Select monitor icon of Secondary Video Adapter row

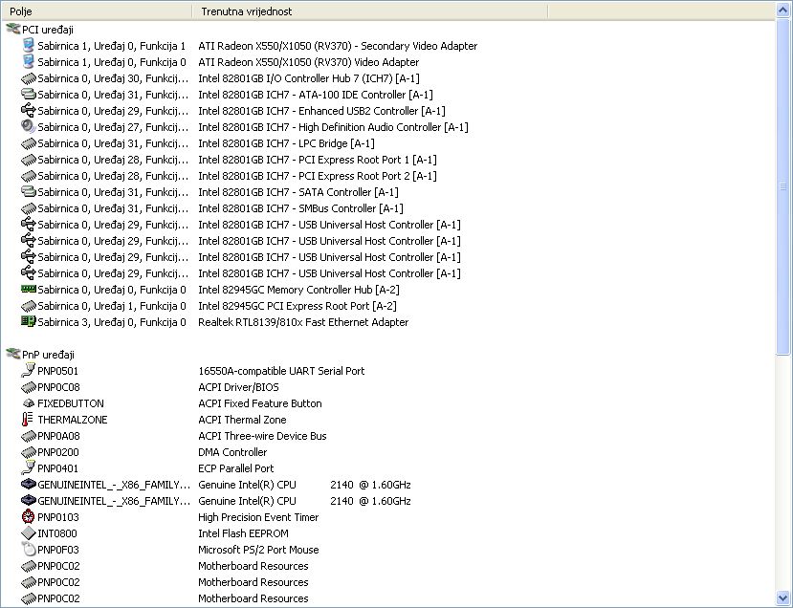29,46
